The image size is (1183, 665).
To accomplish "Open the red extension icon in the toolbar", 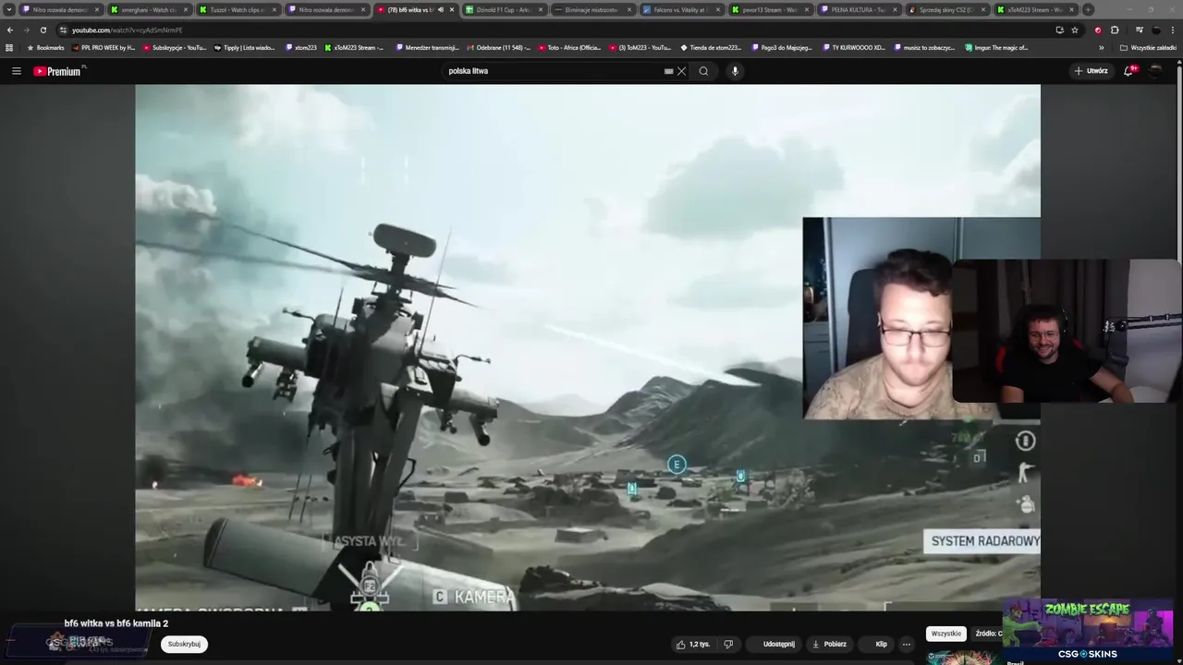I will (1098, 30).
